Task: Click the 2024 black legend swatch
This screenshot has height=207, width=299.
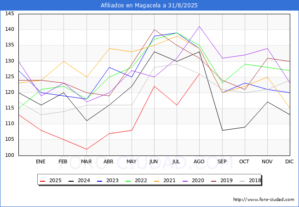Action: (71, 181)
